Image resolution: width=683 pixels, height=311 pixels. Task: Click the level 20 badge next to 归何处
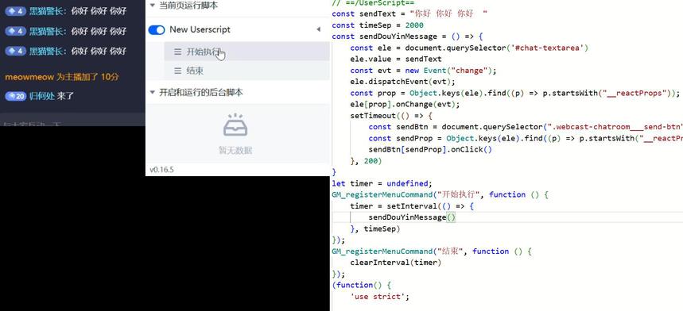[x=16, y=97]
